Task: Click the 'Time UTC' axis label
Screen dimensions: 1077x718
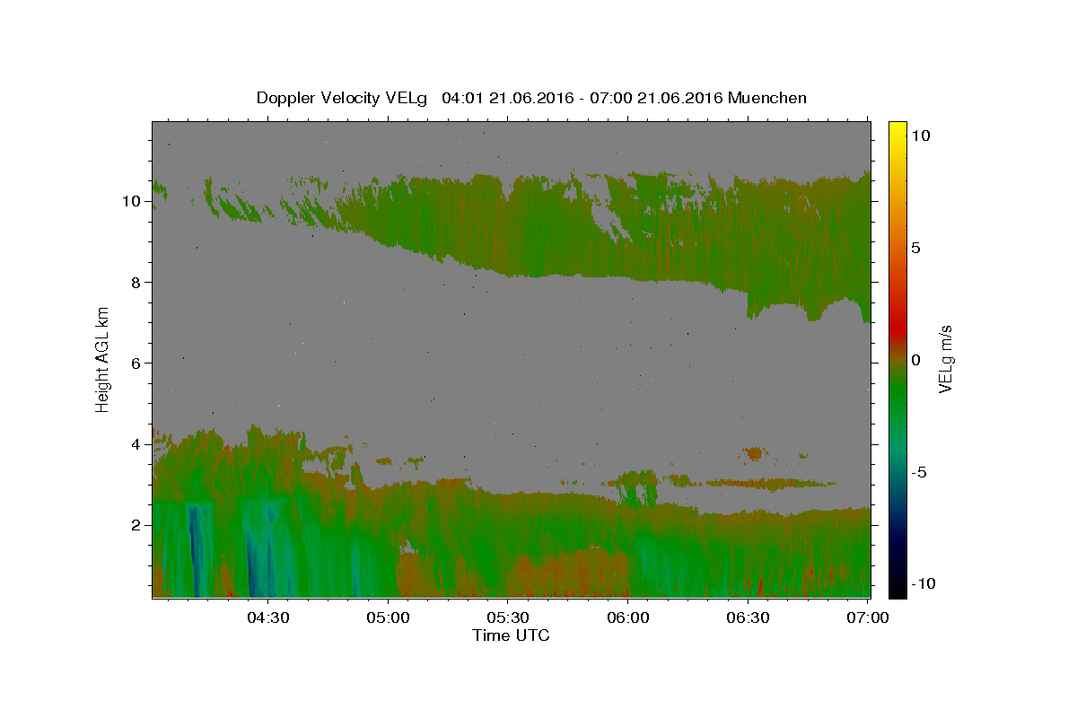Action: coord(511,635)
